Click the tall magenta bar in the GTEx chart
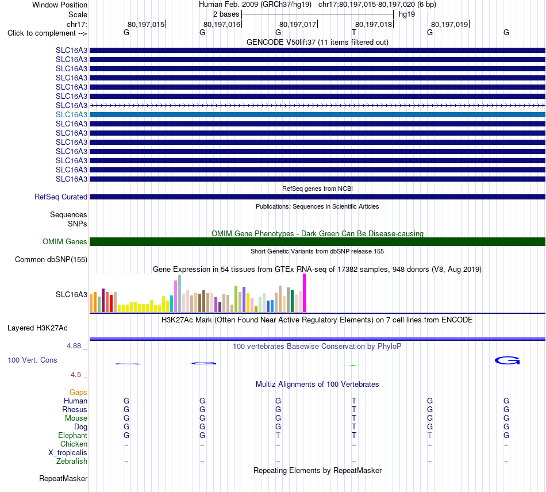546x492 pixels. point(305,293)
